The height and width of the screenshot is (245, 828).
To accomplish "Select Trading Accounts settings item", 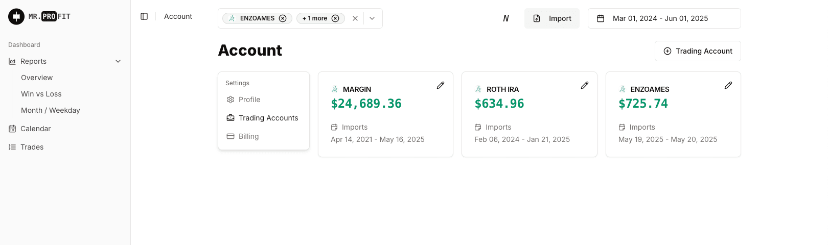I will 264,118.
